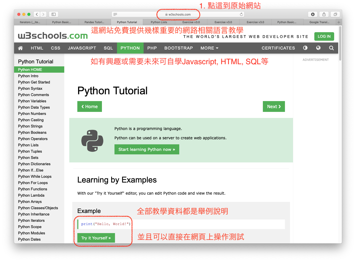Click the Safari share icon

coord(324,14)
